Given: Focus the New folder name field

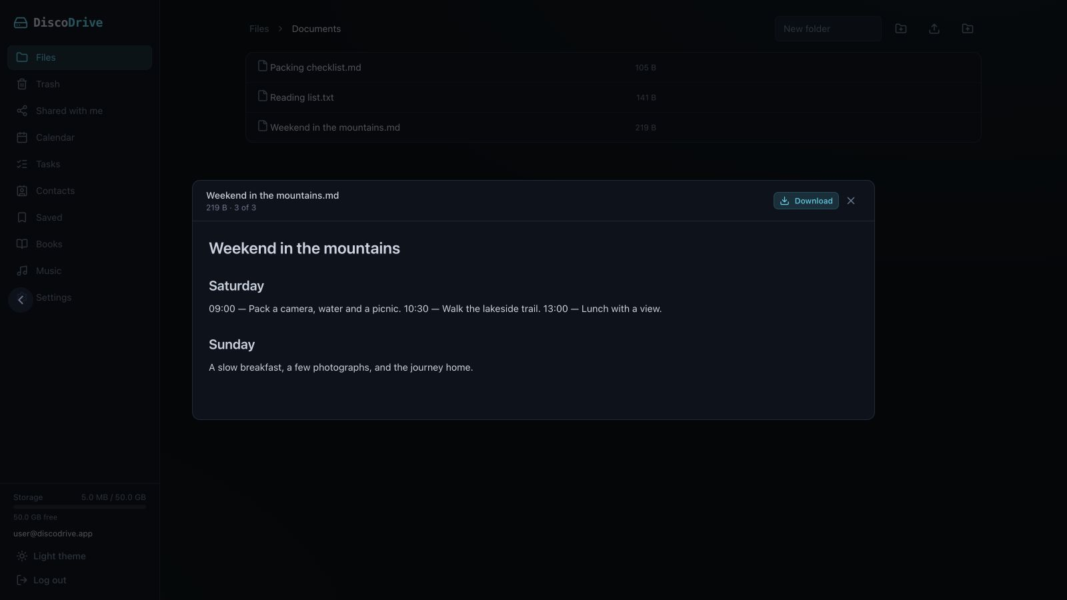Looking at the screenshot, I should (828, 29).
